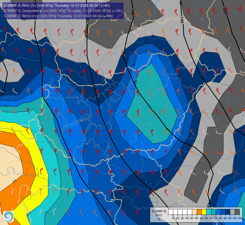
Task: Click the swirl logo icon on the map
Action: [x=9, y=216]
